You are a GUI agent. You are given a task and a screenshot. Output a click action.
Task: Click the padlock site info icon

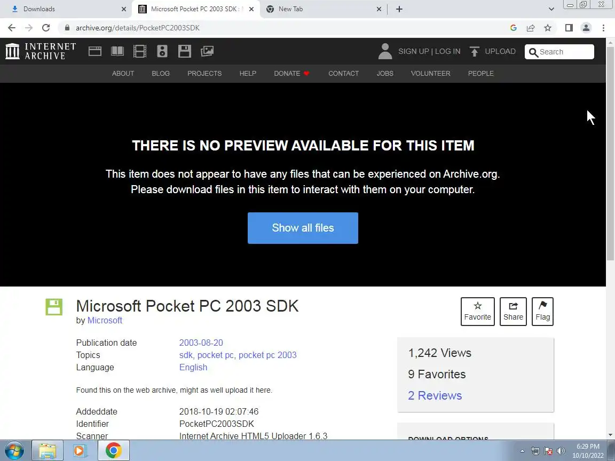pyautogui.click(x=67, y=28)
